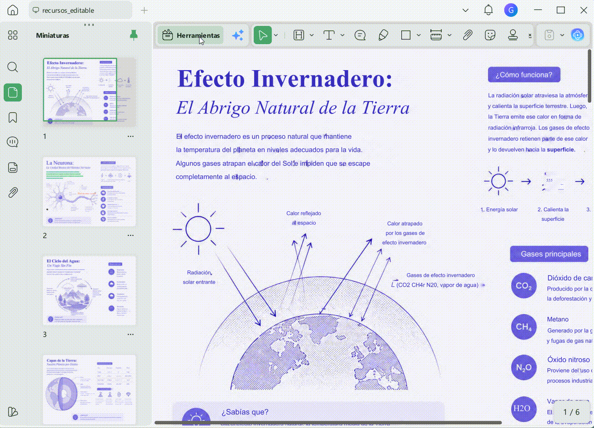Viewport: 594px width, 428px height.
Task: Click the Efecto Invernadero: heading text
Action: pos(285,78)
